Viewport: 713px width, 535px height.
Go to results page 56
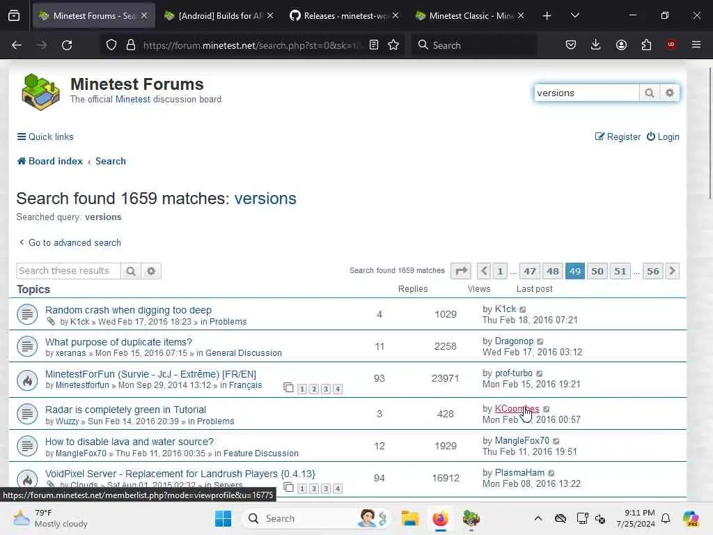pos(653,271)
